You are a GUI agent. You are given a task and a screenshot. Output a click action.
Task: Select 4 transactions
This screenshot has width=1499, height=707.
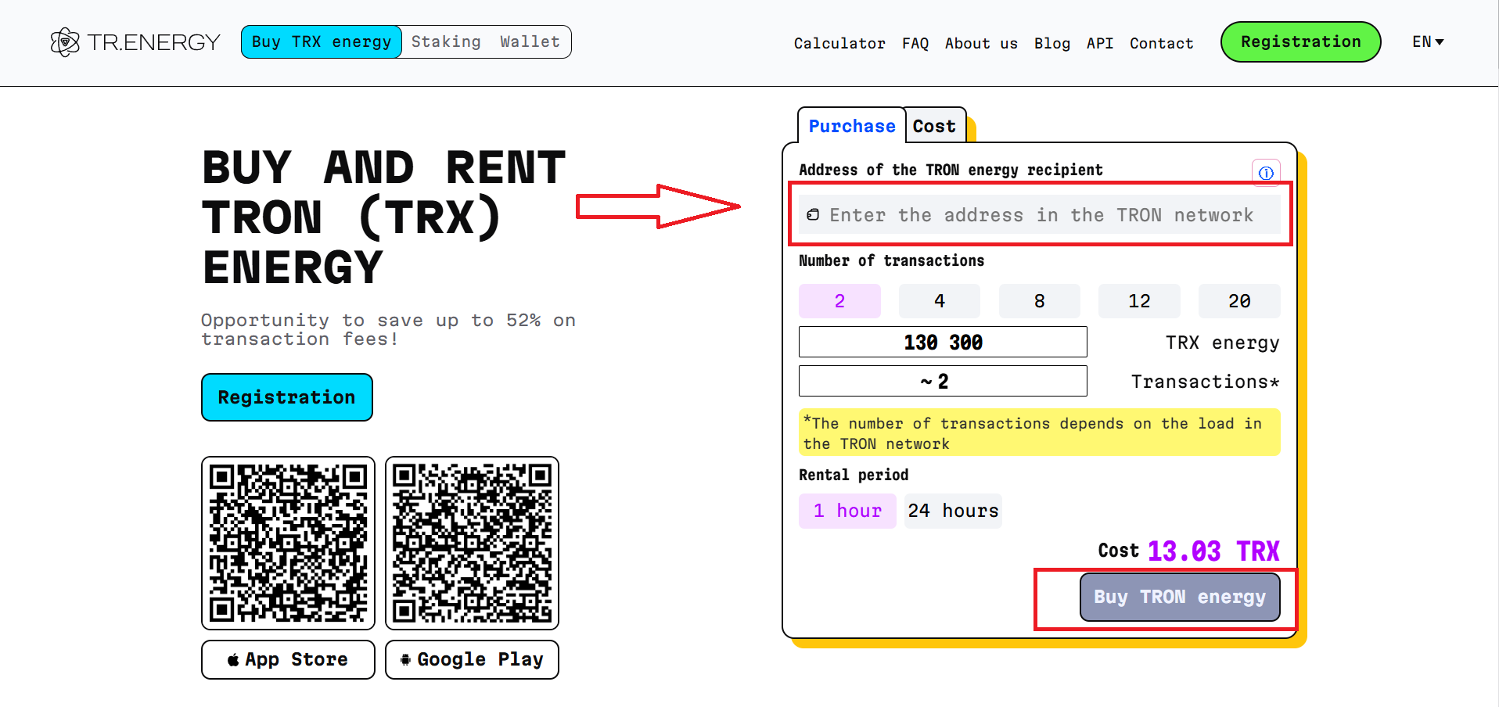(x=940, y=301)
